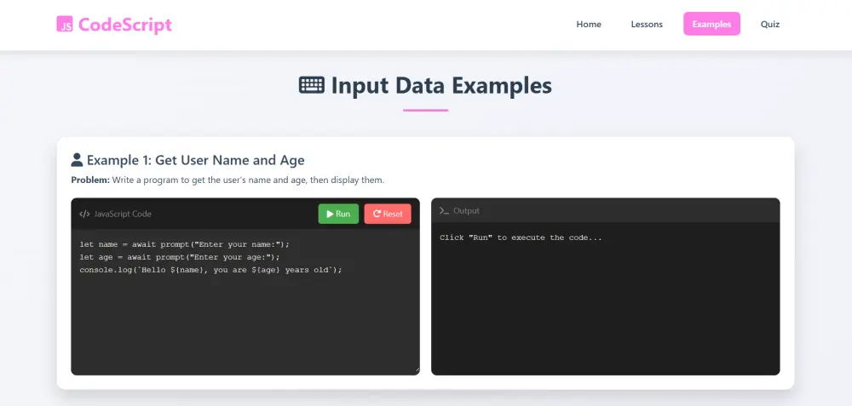Click the code brackets icon in editor header
Viewport: 852px width, 406px height.
click(x=84, y=214)
